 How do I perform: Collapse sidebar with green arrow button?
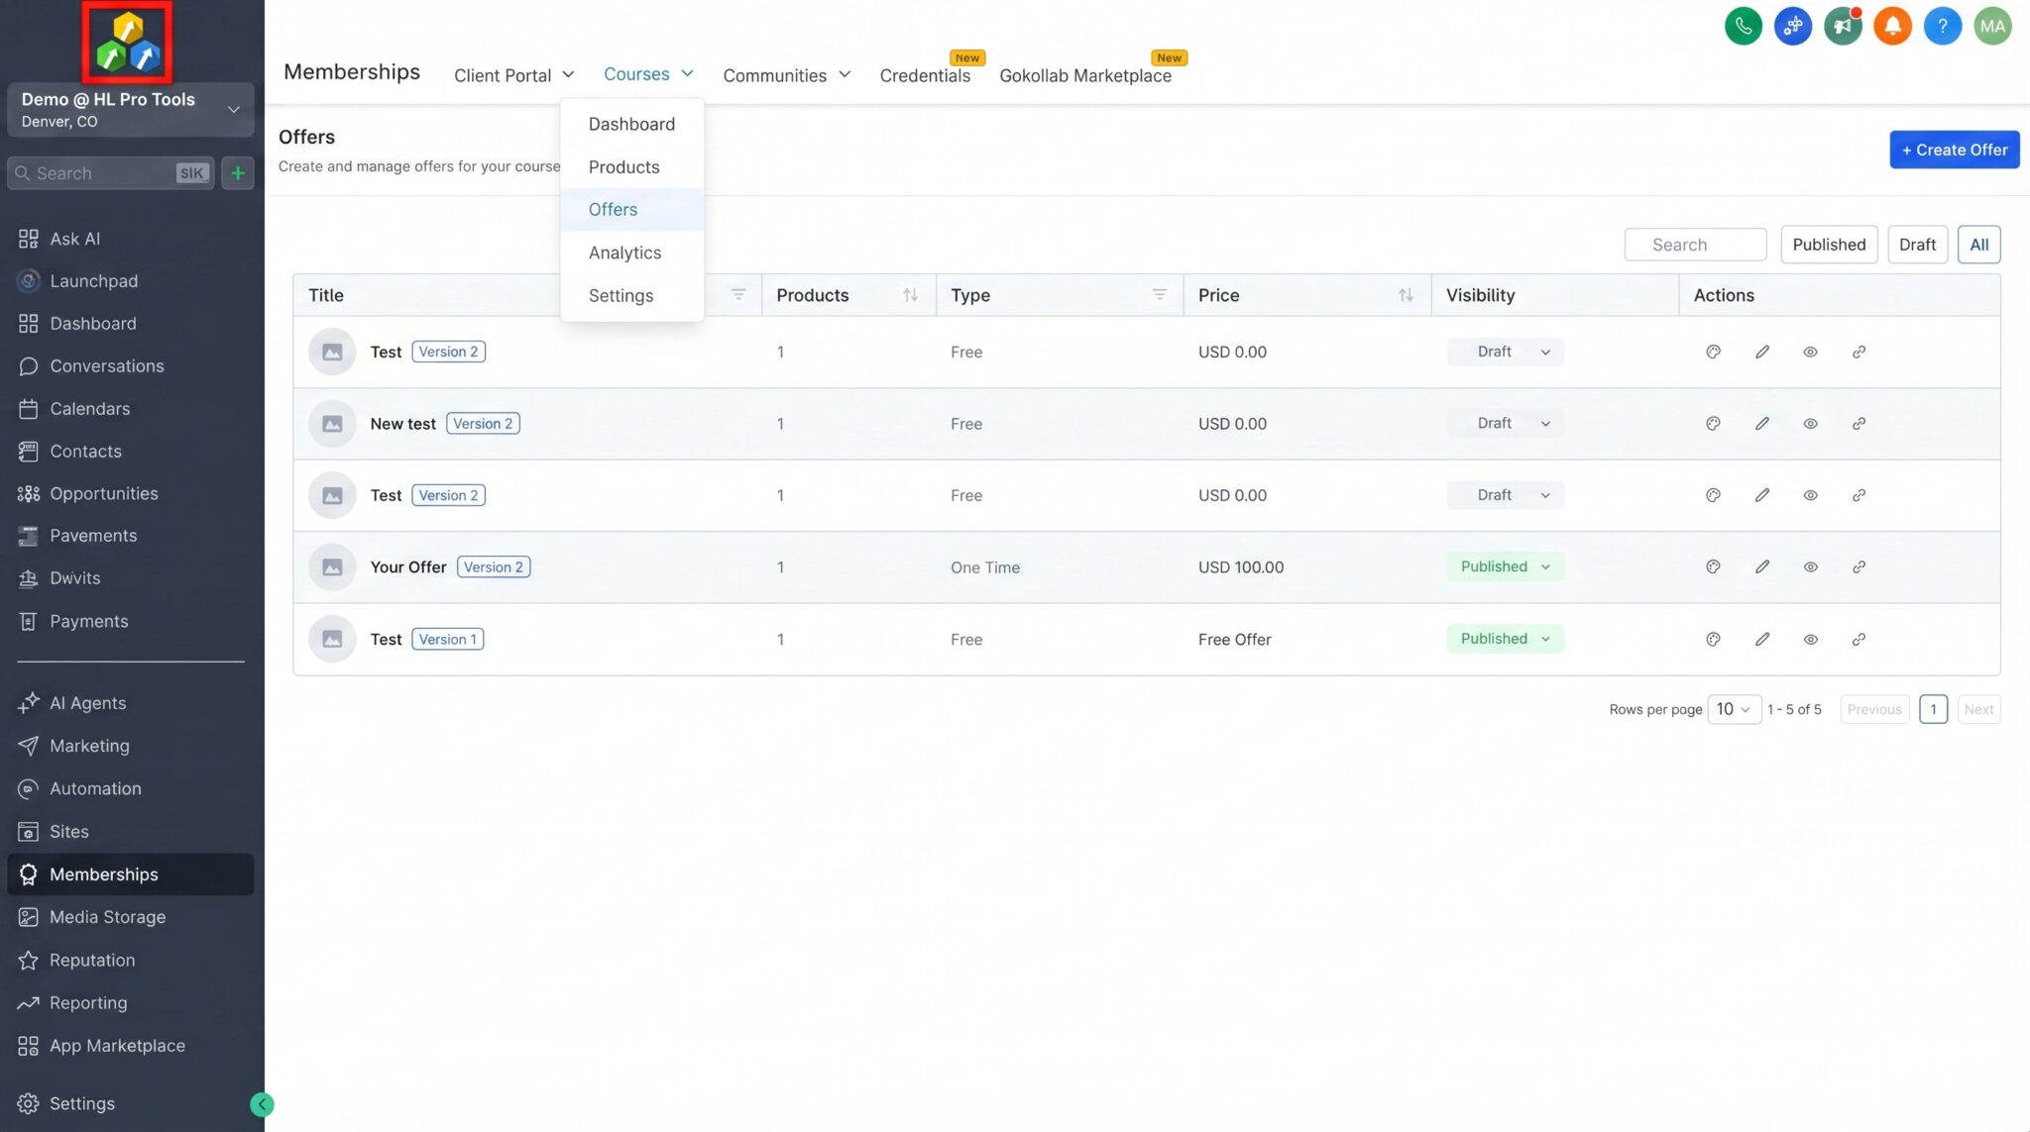(262, 1104)
